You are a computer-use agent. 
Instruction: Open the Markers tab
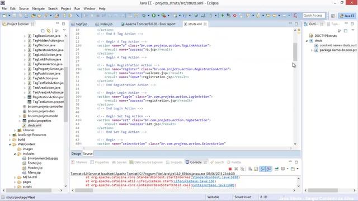79,162
